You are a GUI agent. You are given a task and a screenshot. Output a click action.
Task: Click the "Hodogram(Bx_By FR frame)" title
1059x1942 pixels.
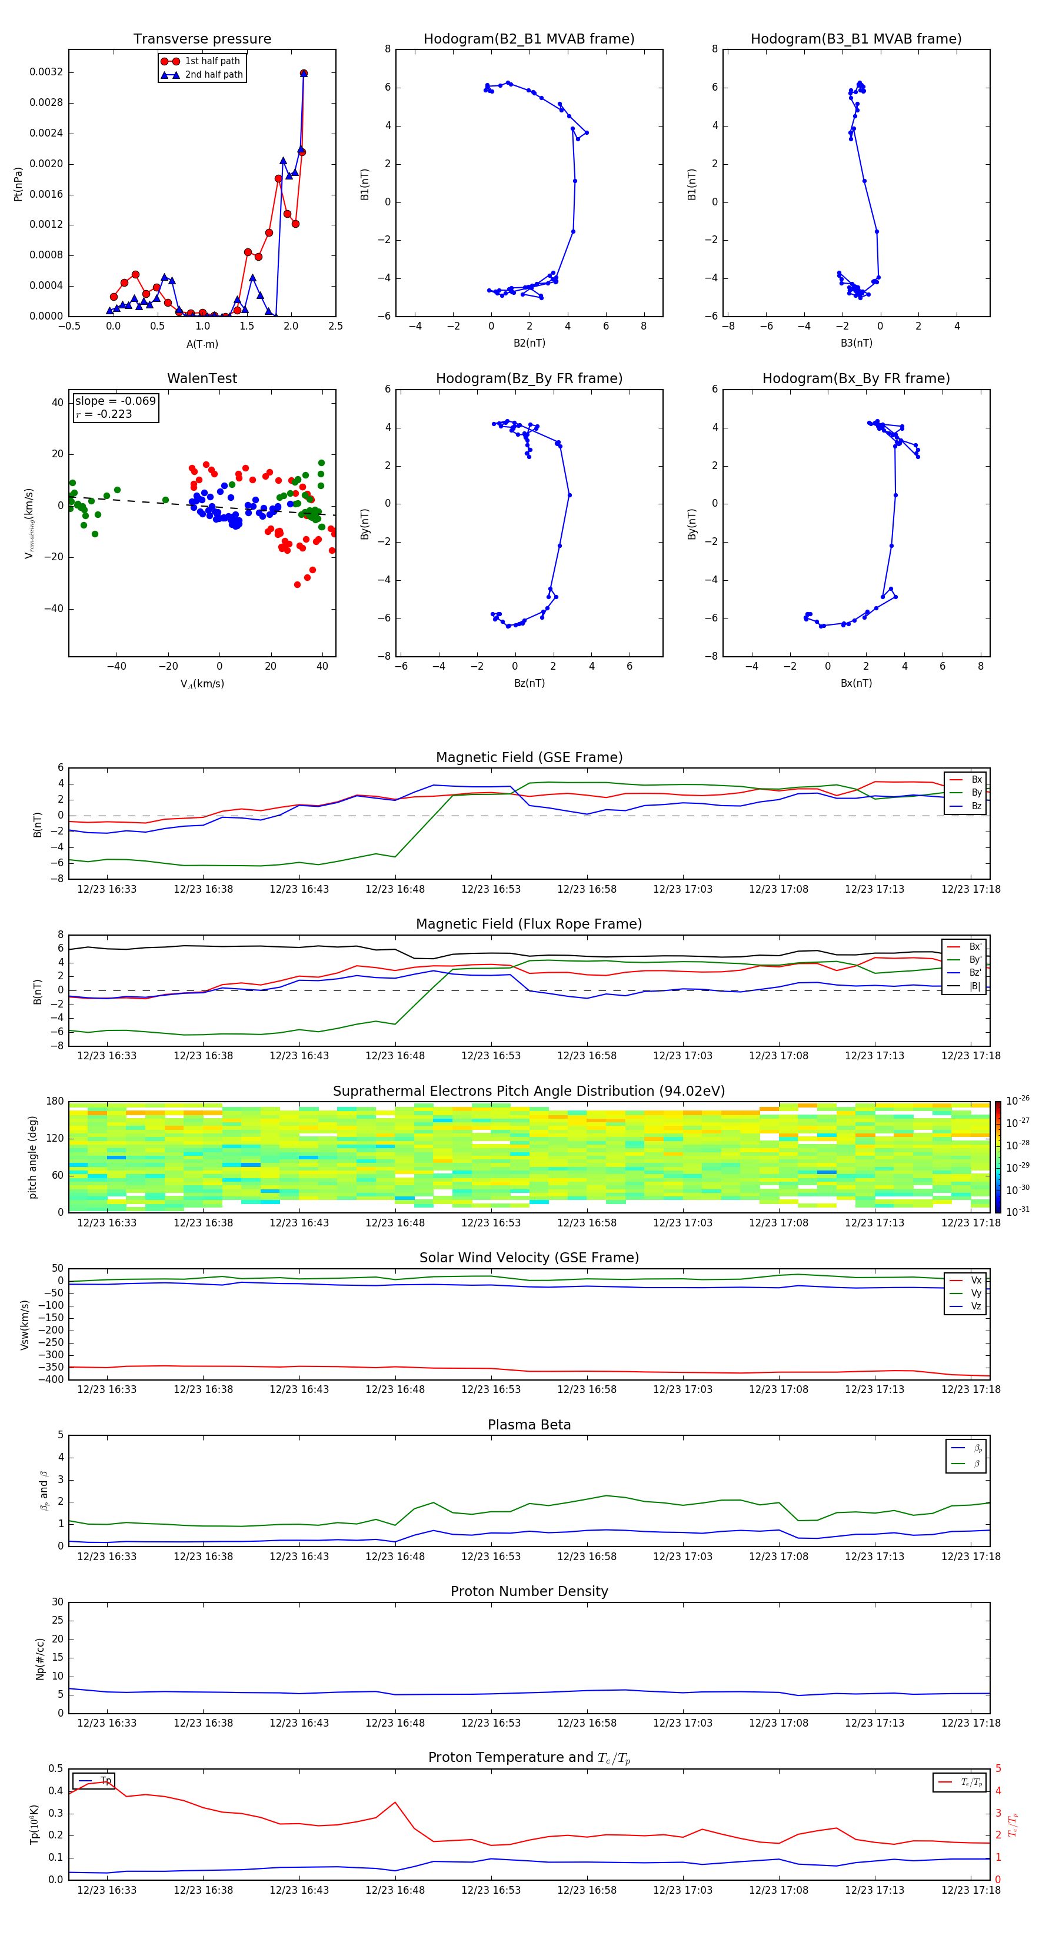click(x=856, y=378)
